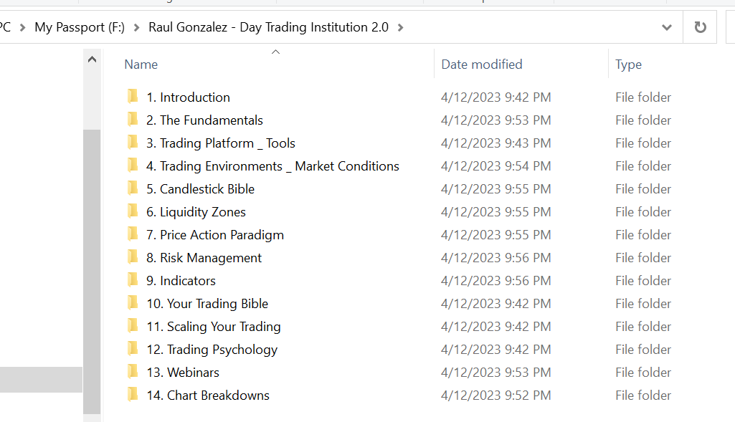Sort files by Name column header

tap(141, 64)
